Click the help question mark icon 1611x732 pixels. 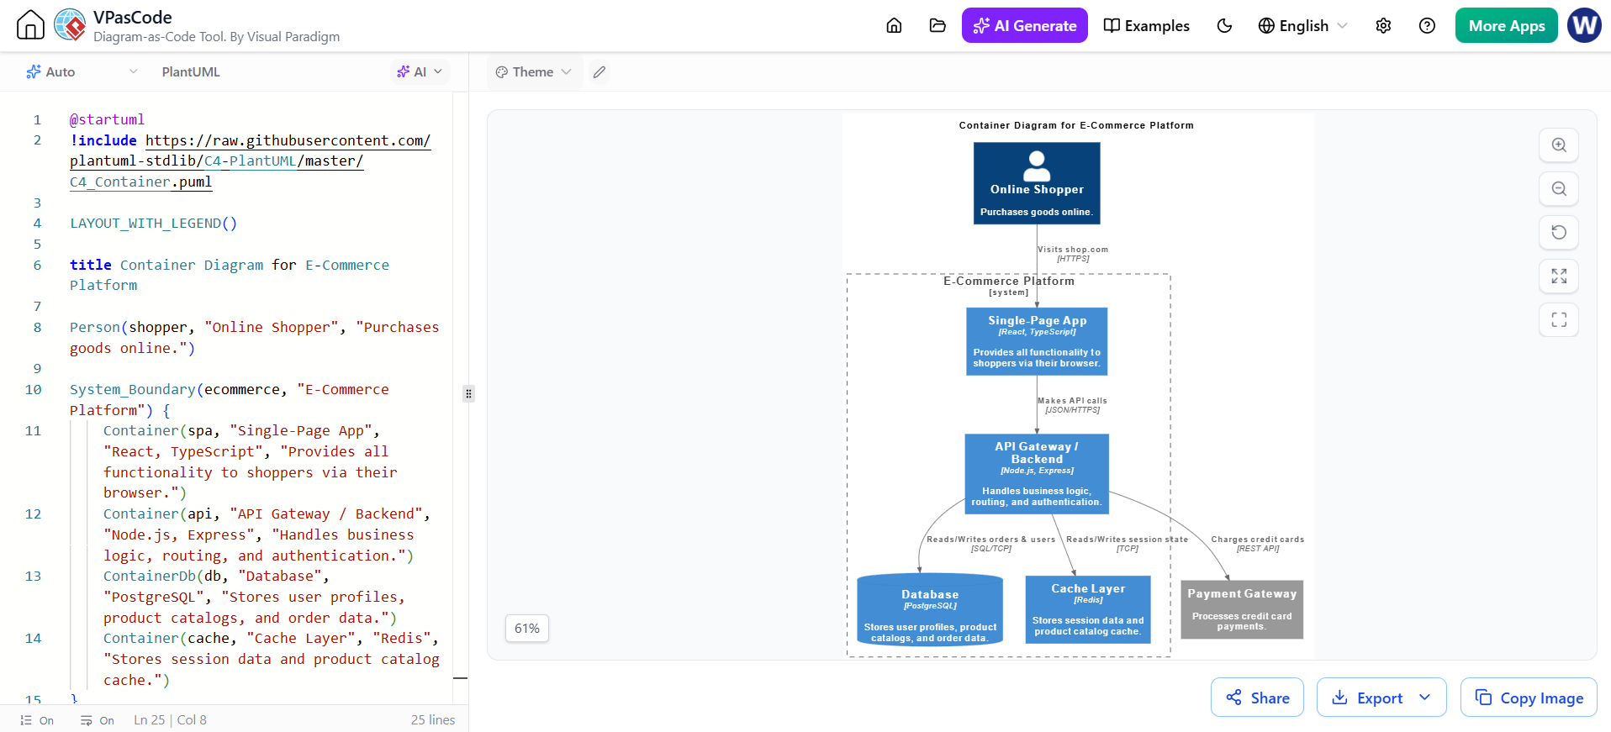click(x=1427, y=25)
